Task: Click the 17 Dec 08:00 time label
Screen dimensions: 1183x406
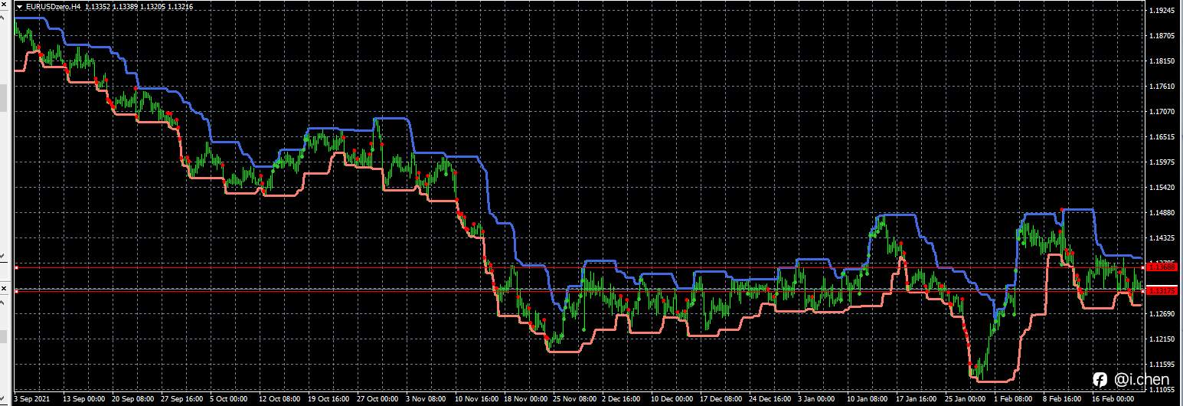Action: tap(721, 399)
